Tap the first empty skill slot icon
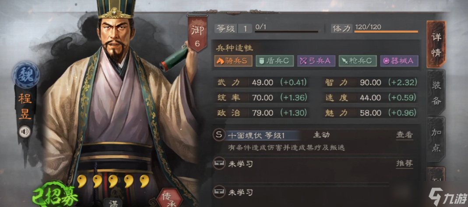The width and height of the screenshot is (468, 207). pos(219,163)
